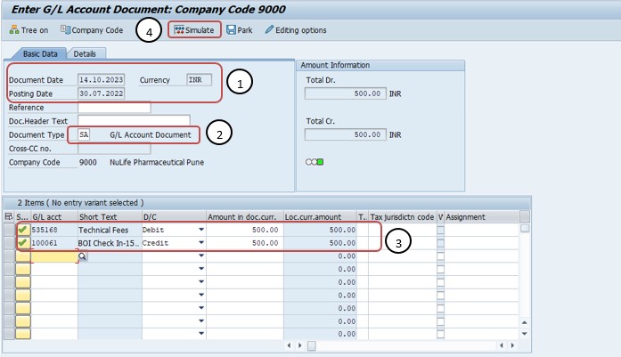
Task: Click the G/L acct column header
Action: point(54,217)
